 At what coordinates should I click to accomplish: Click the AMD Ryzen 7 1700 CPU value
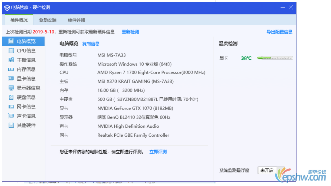point(151,73)
